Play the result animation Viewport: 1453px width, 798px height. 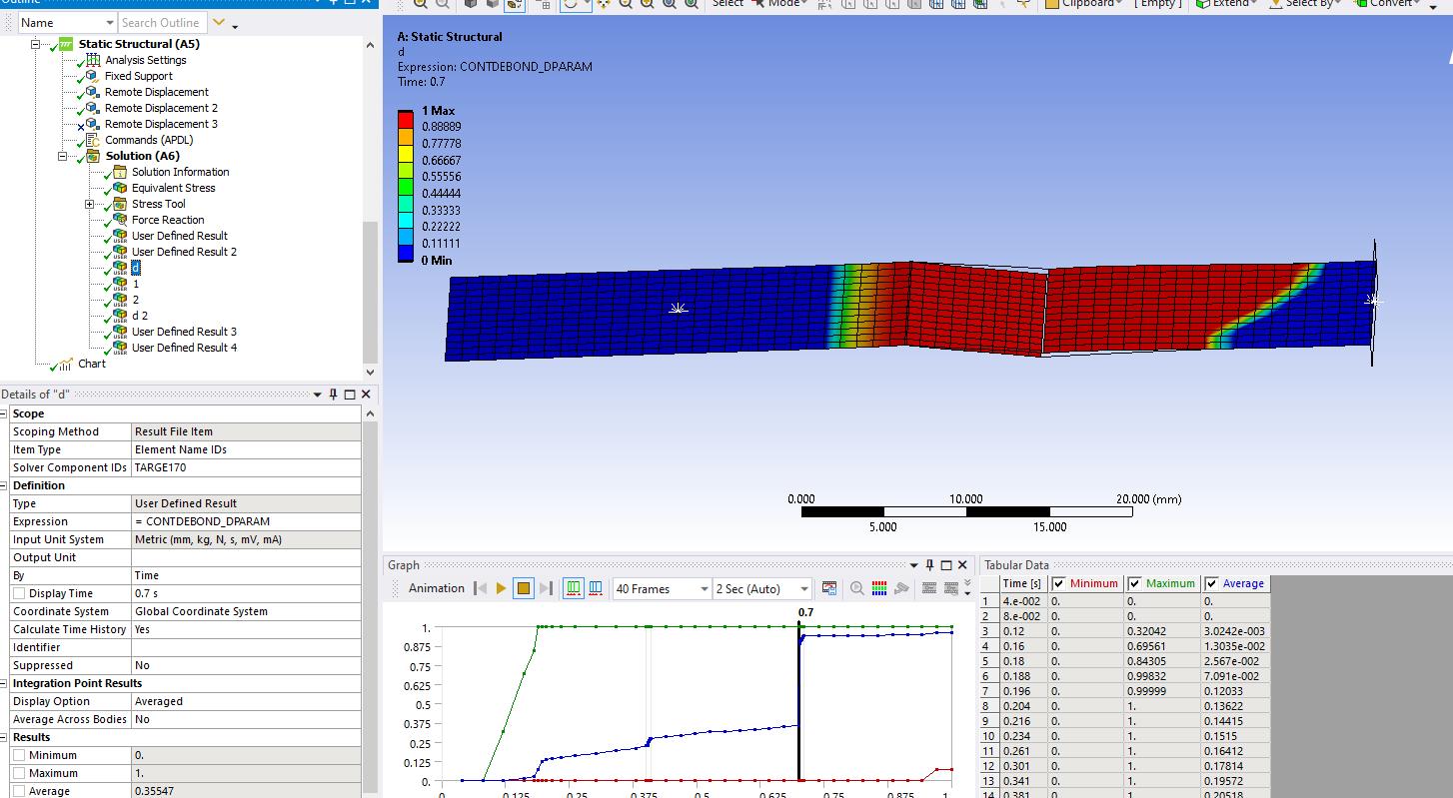click(501, 588)
